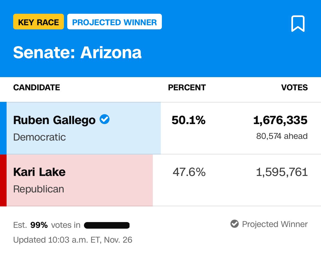The height and width of the screenshot is (255, 321).
Task: Select the Ruben Gallego candidate name
Action: pyautogui.click(x=54, y=120)
